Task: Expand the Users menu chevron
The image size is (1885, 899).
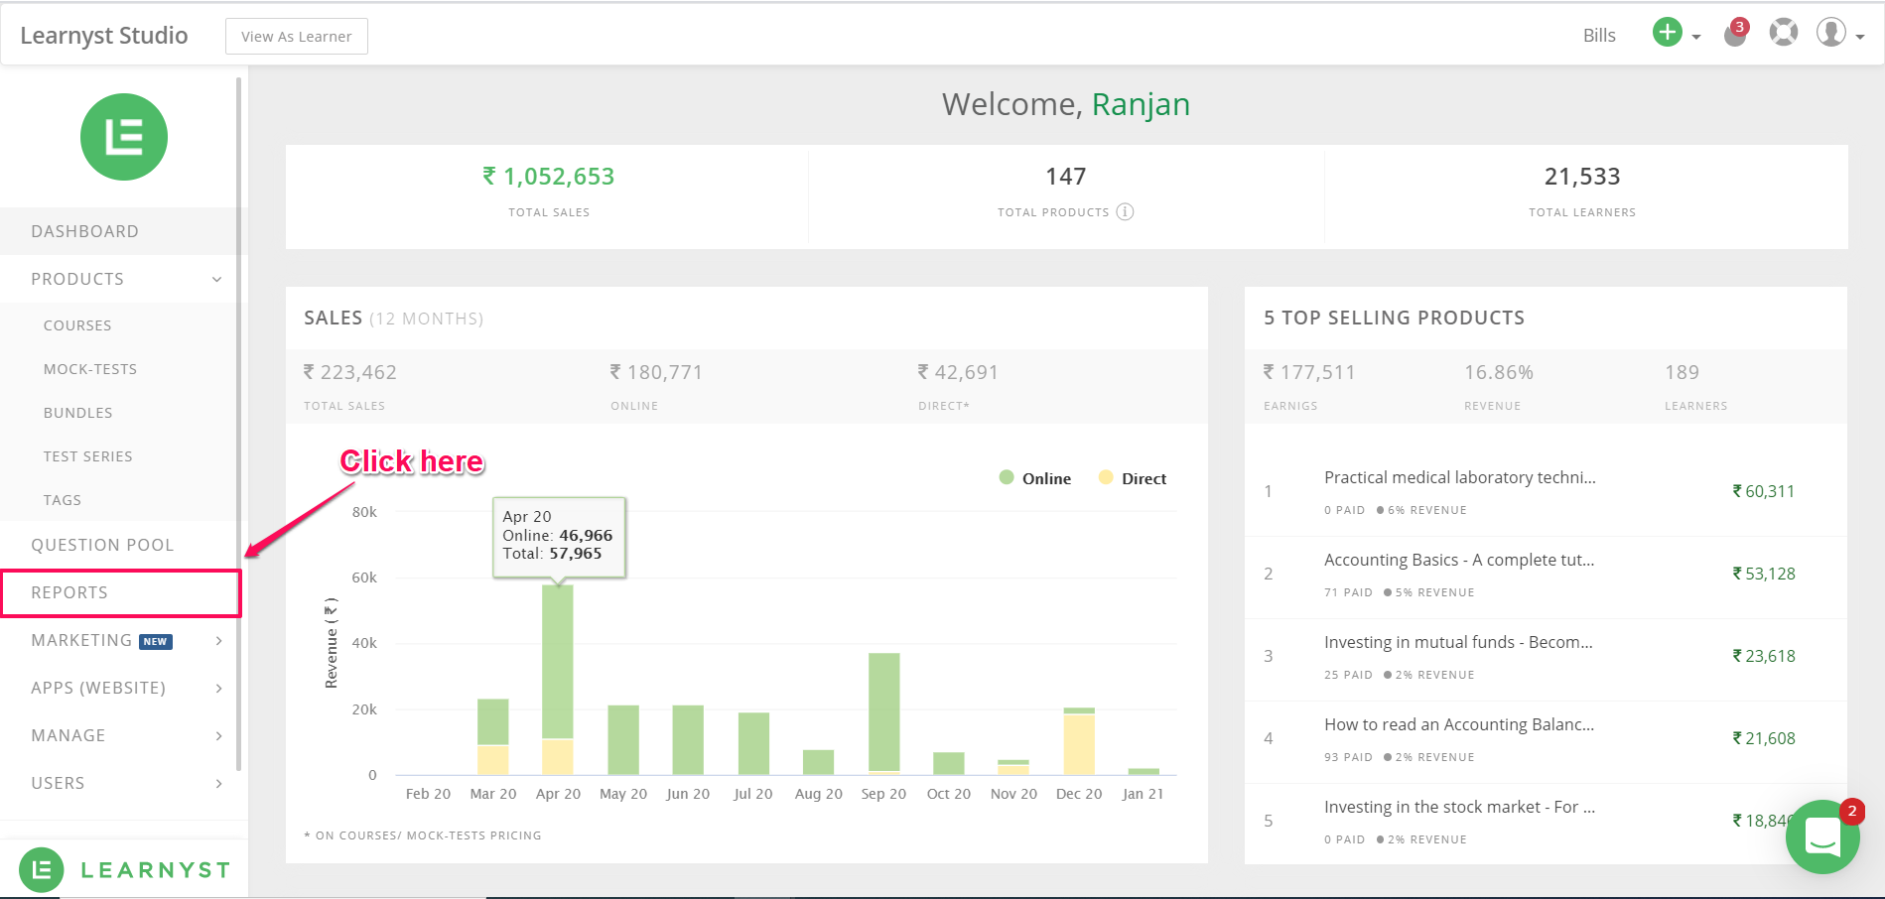Action: [218, 784]
